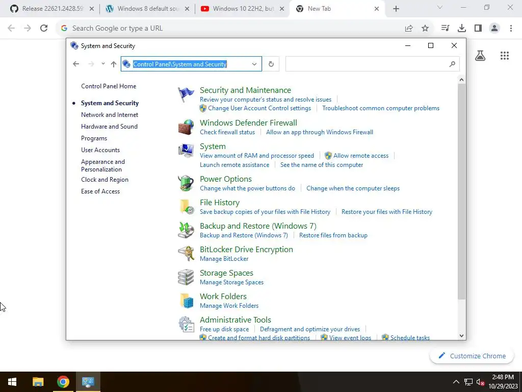Viewport: 522px width, 392px height.
Task: Click the Control Panel search magnifier icon
Action: [452, 64]
